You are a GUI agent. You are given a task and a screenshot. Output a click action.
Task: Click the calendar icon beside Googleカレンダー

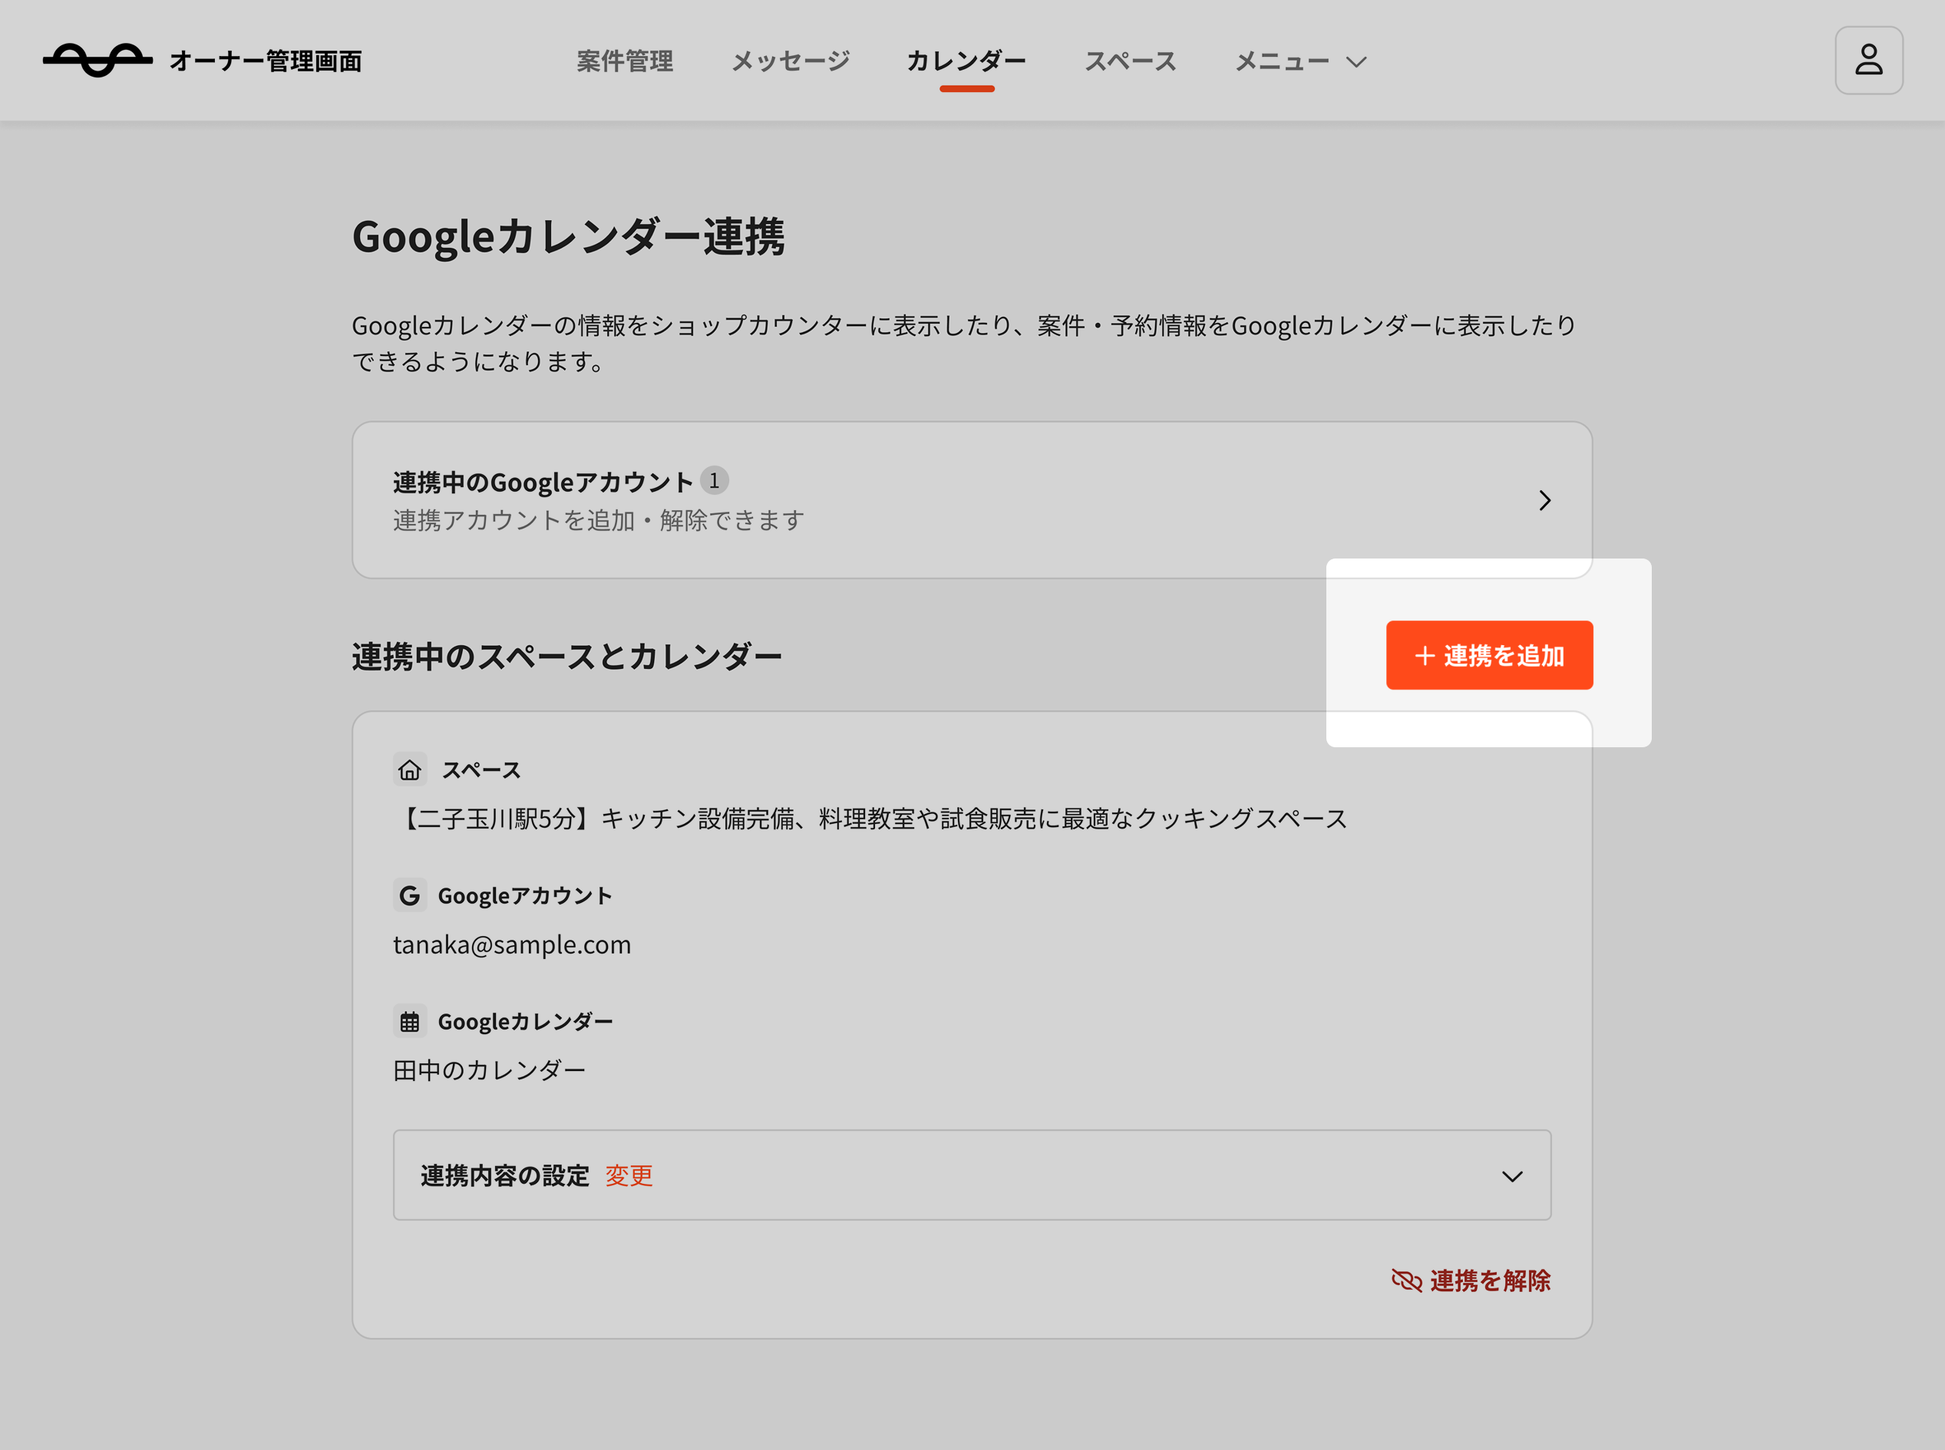tap(409, 1022)
